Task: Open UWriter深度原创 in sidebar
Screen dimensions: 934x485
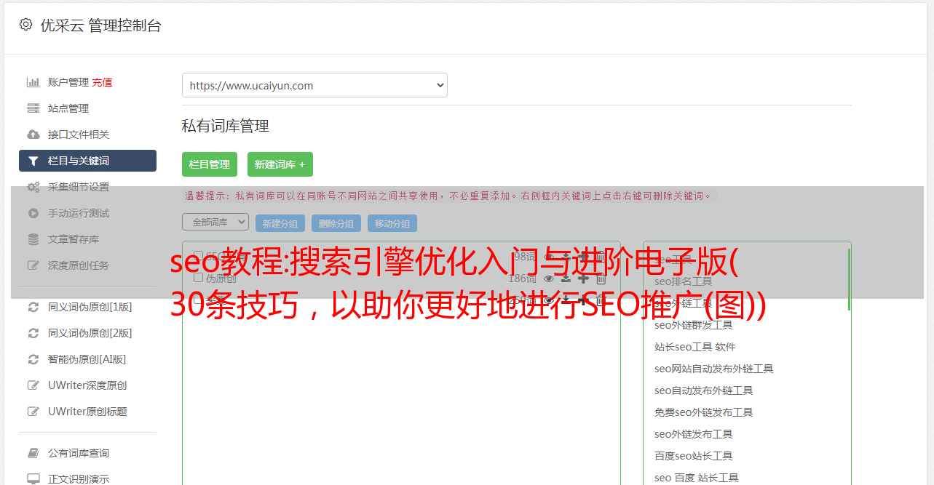Action: tap(87, 385)
